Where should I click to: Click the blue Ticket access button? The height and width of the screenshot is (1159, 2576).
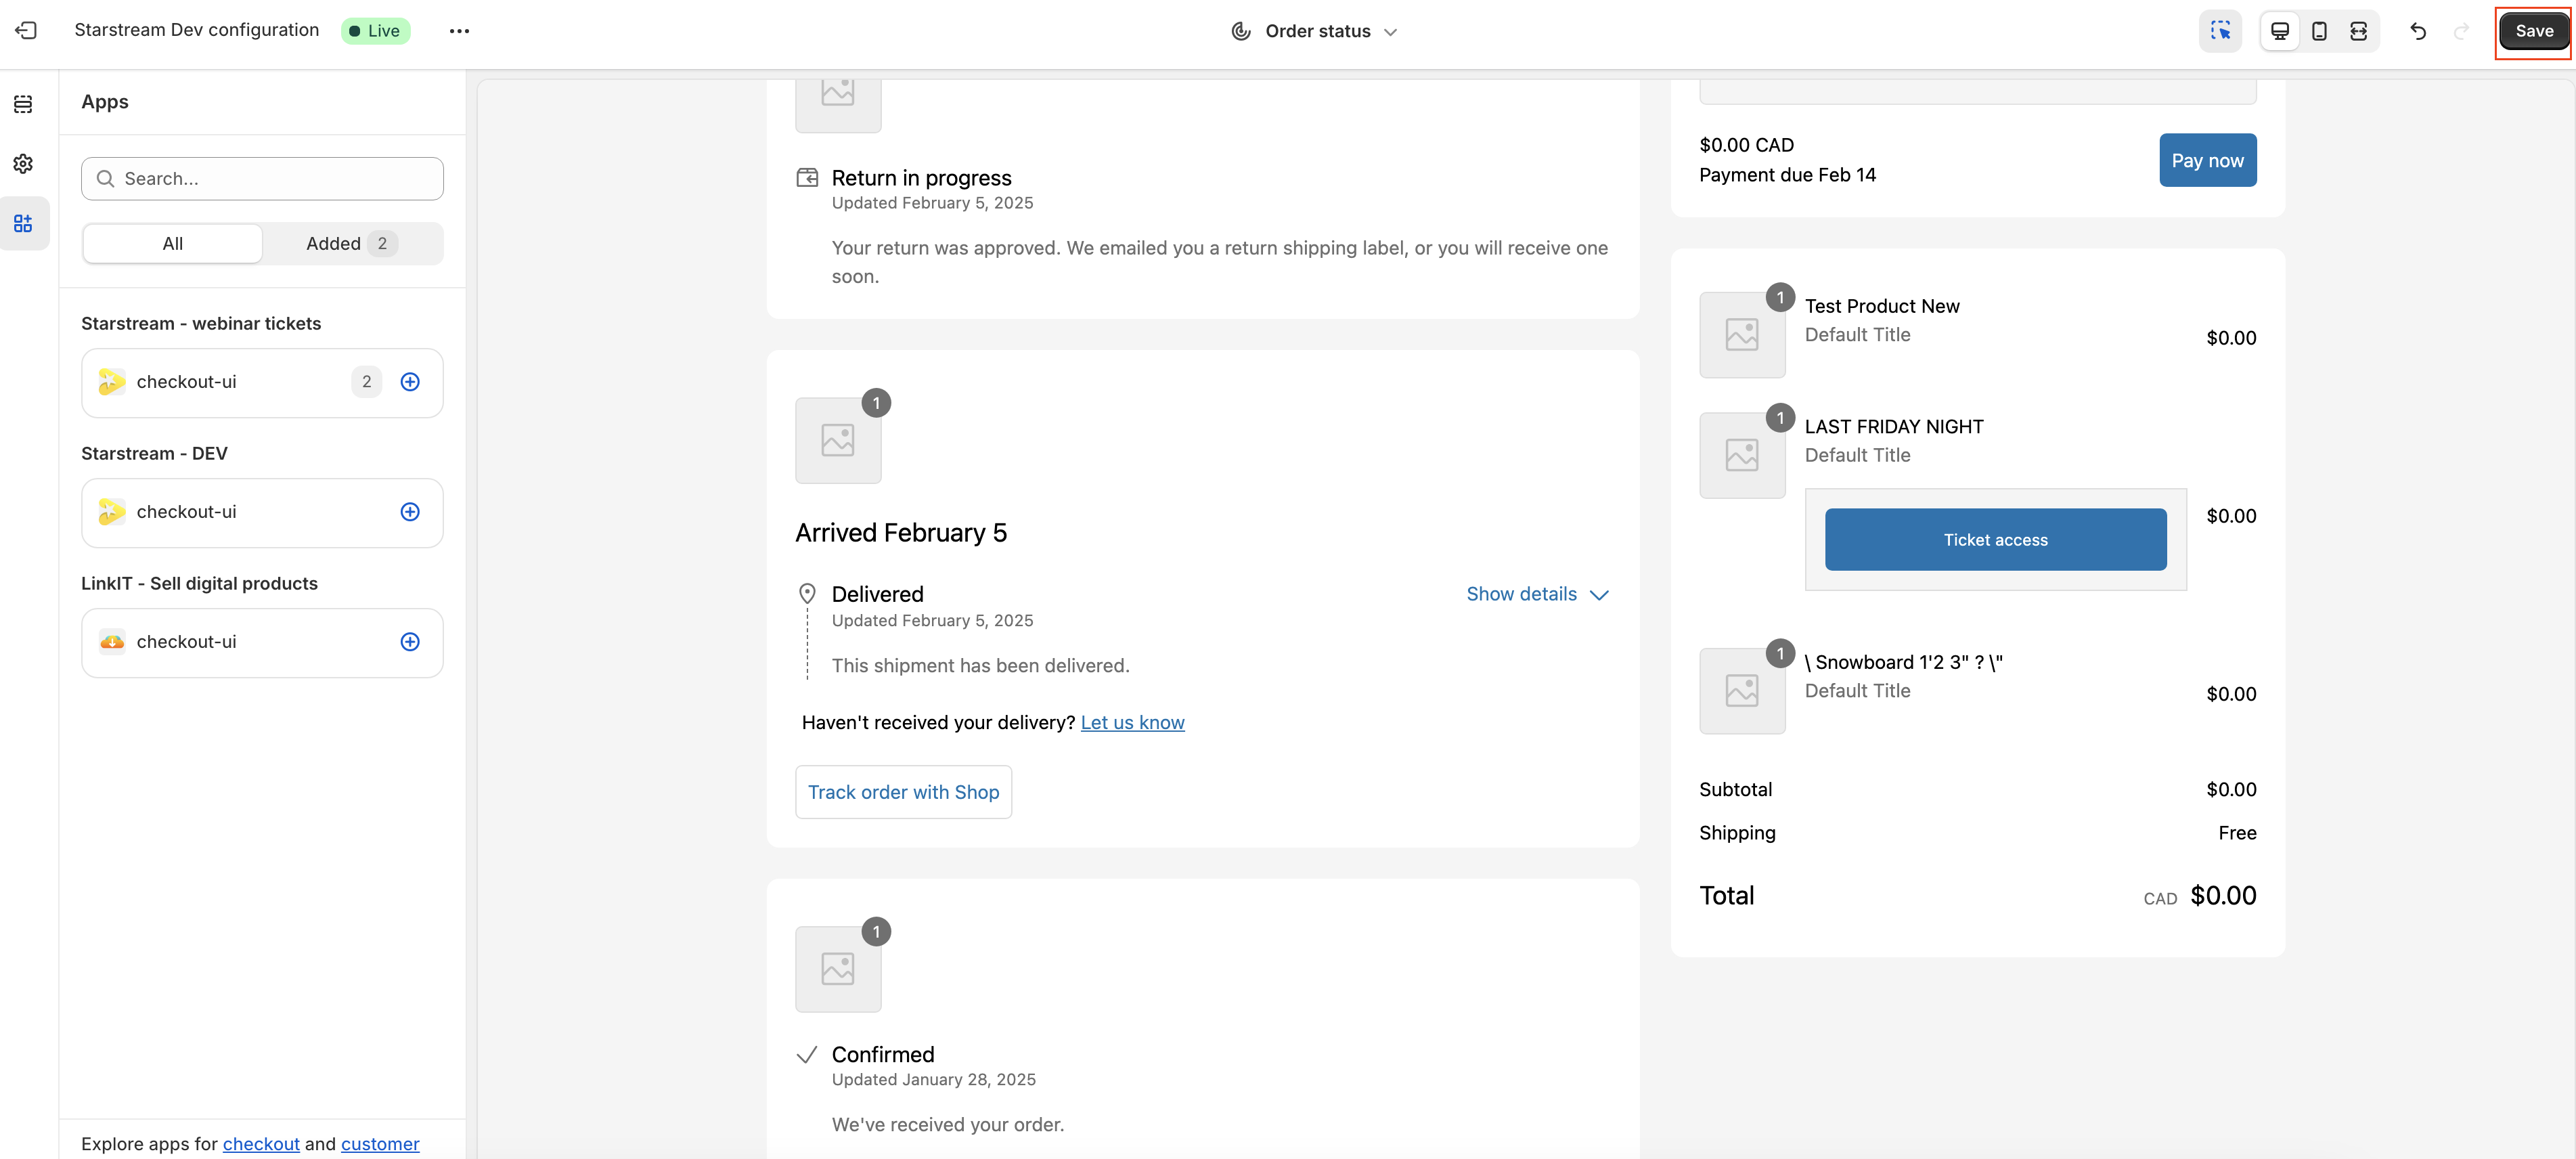(x=1995, y=540)
